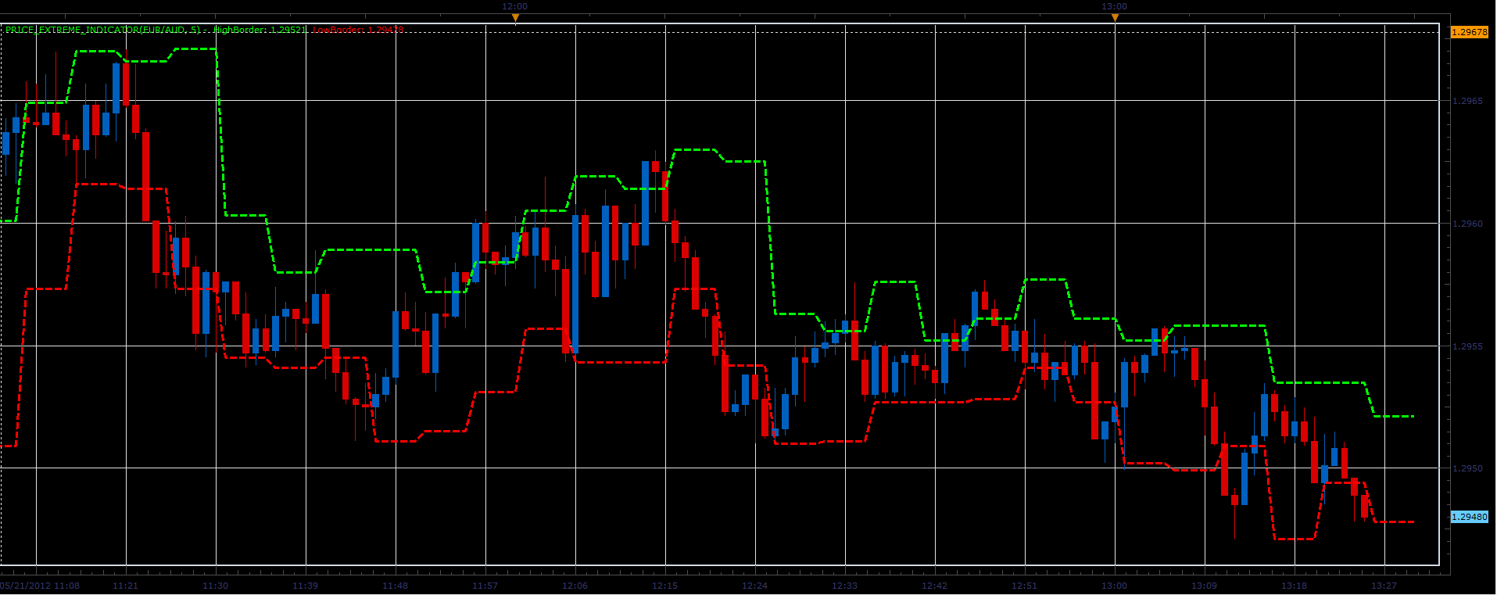Click the 13:00 bottom time axis label
The image size is (1497, 595).
point(1115,586)
